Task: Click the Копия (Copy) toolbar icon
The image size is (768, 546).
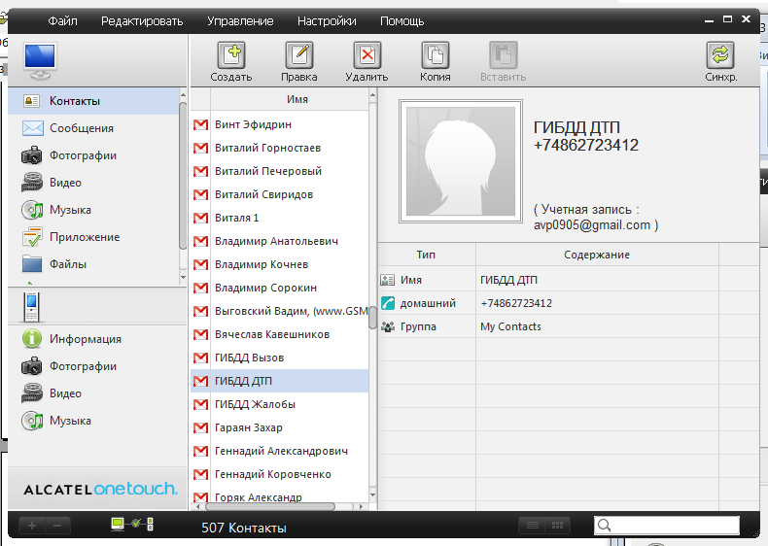Action: (435, 56)
